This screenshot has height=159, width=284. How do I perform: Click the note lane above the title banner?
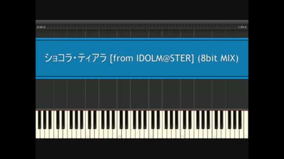[x=142, y=34]
